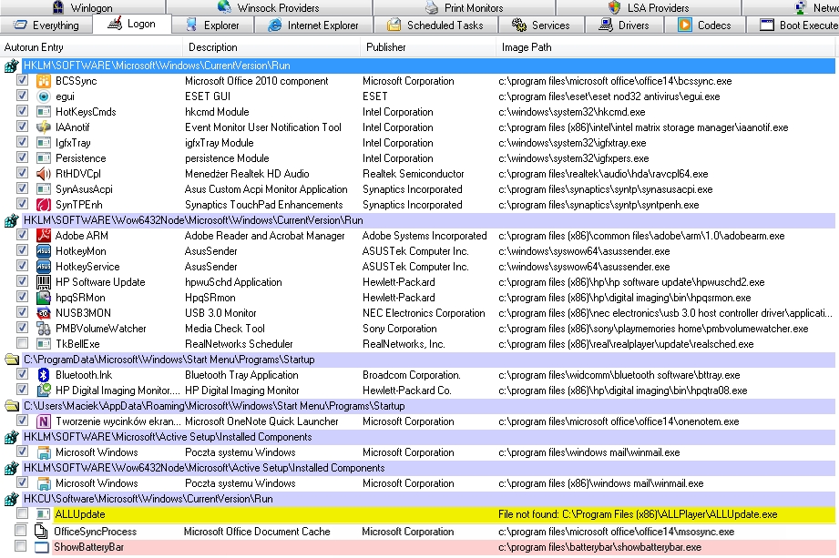This screenshot has height=558, width=839.
Task: Check the ShowBatteryBar entry checkbox
Action: [20, 546]
